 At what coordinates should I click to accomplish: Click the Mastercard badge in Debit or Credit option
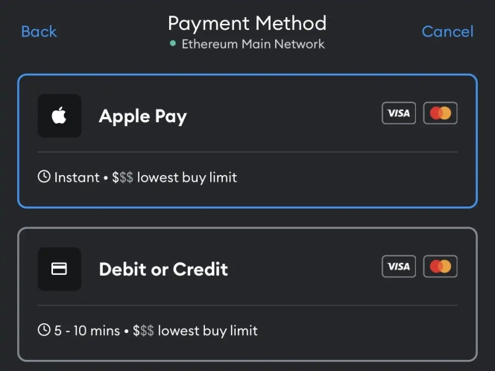(441, 266)
